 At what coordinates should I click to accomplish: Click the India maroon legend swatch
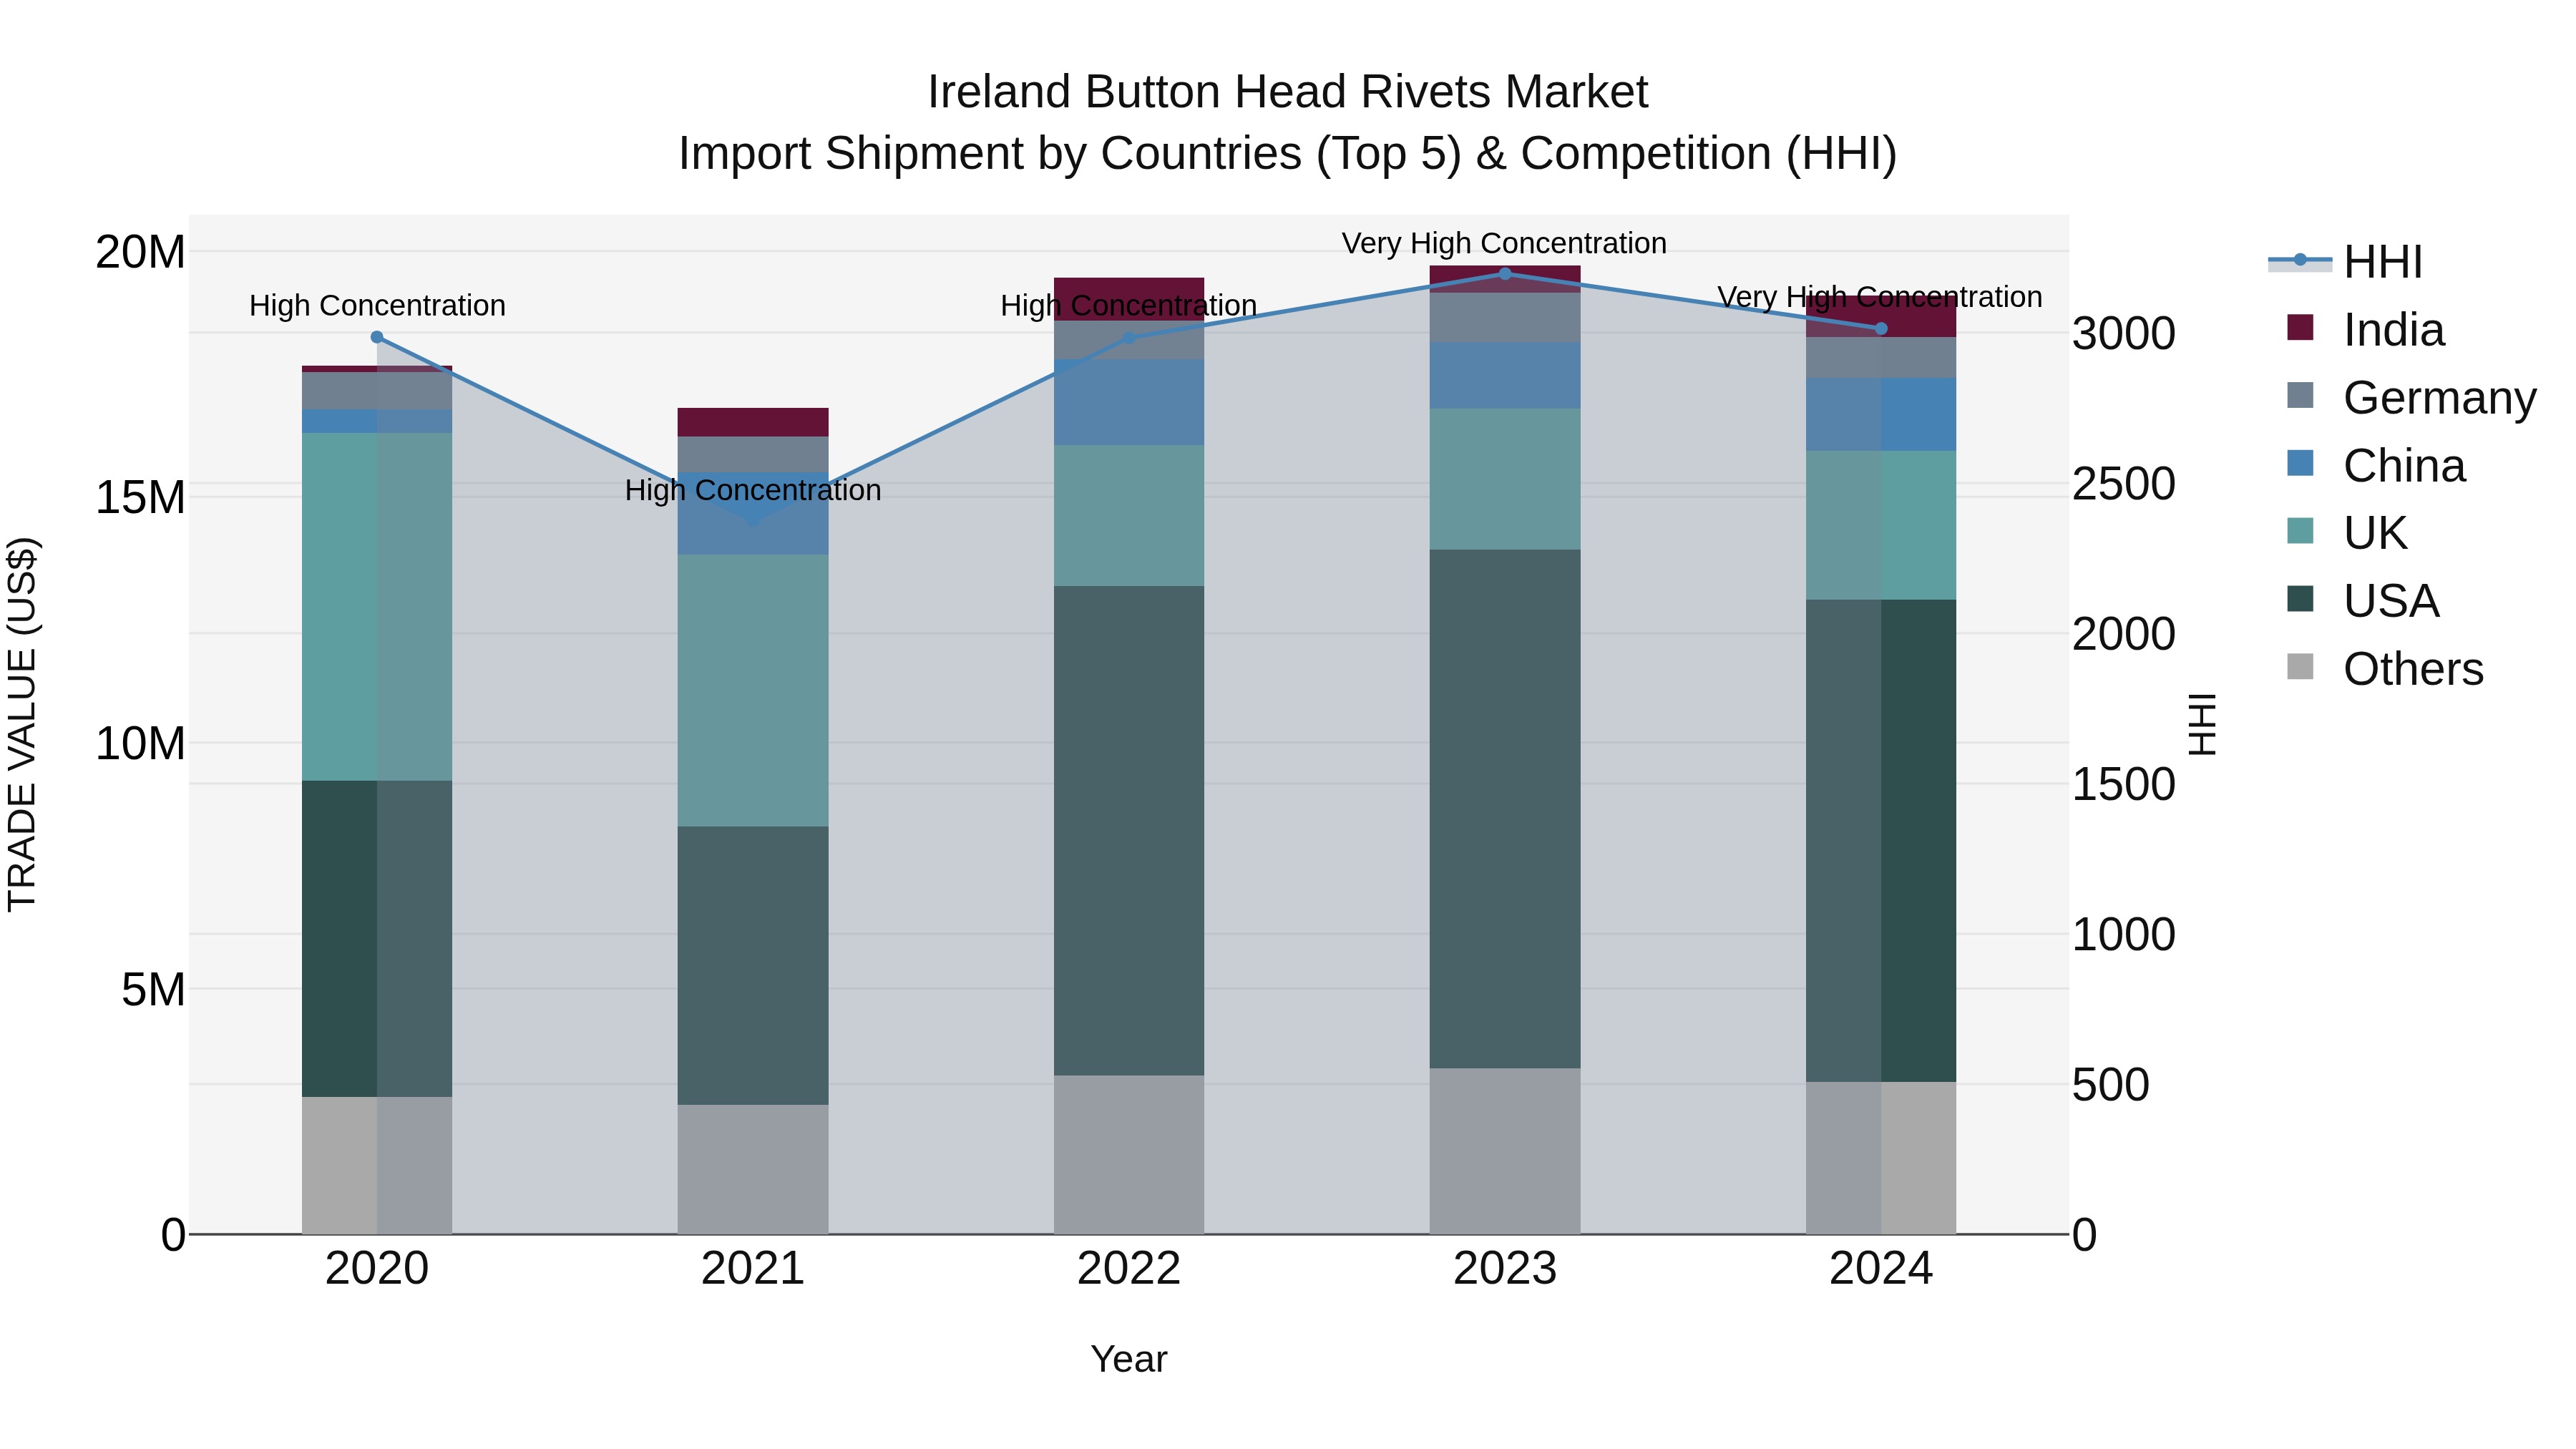2300,327
